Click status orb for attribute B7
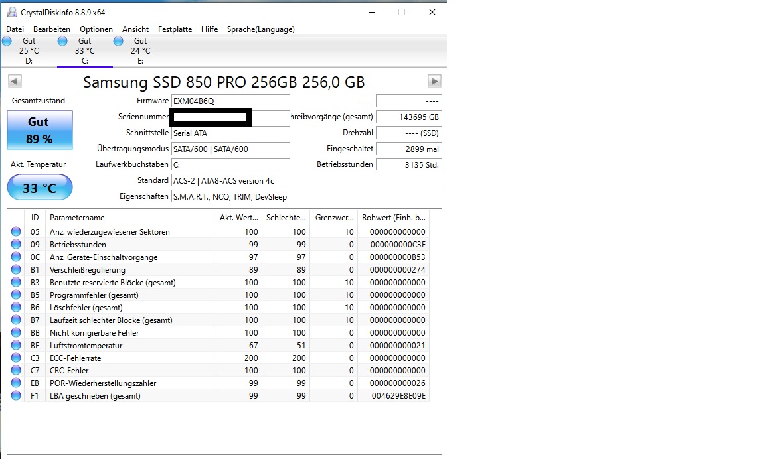This screenshot has height=459, width=765. 16,320
